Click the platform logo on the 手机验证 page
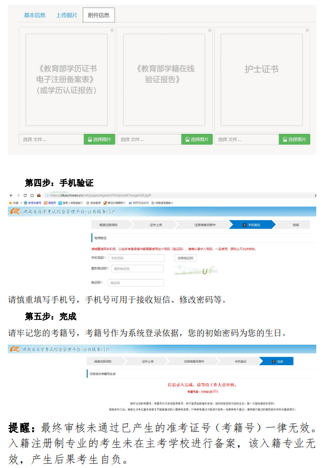 [x=15, y=211]
